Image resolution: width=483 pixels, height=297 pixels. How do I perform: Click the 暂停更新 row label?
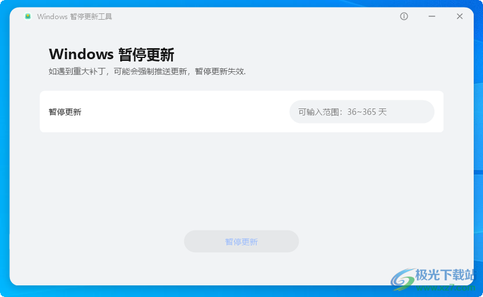point(65,112)
